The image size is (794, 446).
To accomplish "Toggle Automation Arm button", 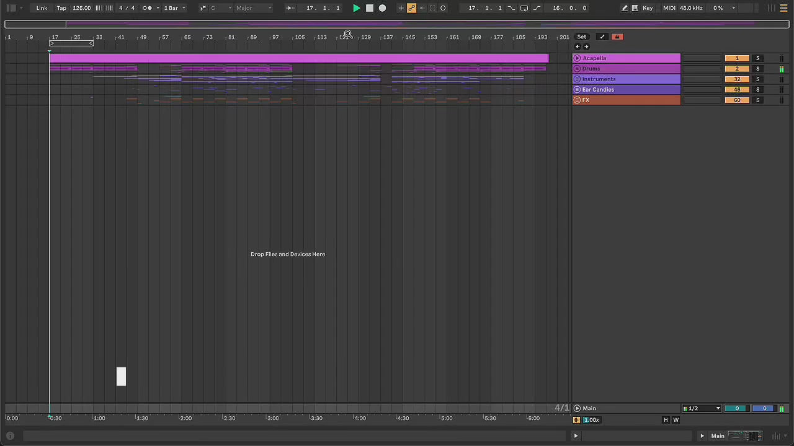I will pyautogui.click(x=411, y=8).
